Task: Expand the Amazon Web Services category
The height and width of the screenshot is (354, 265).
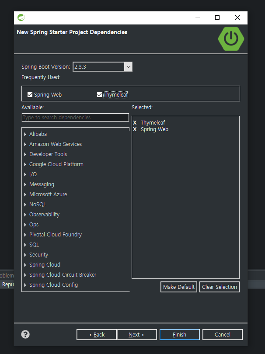Action: (x=25, y=144)
